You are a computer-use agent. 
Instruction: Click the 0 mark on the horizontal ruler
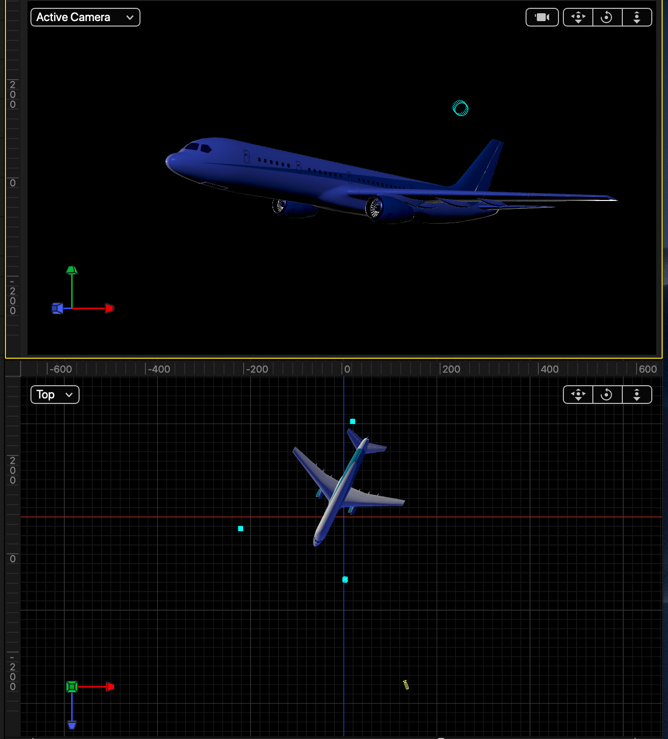(347, 369)
